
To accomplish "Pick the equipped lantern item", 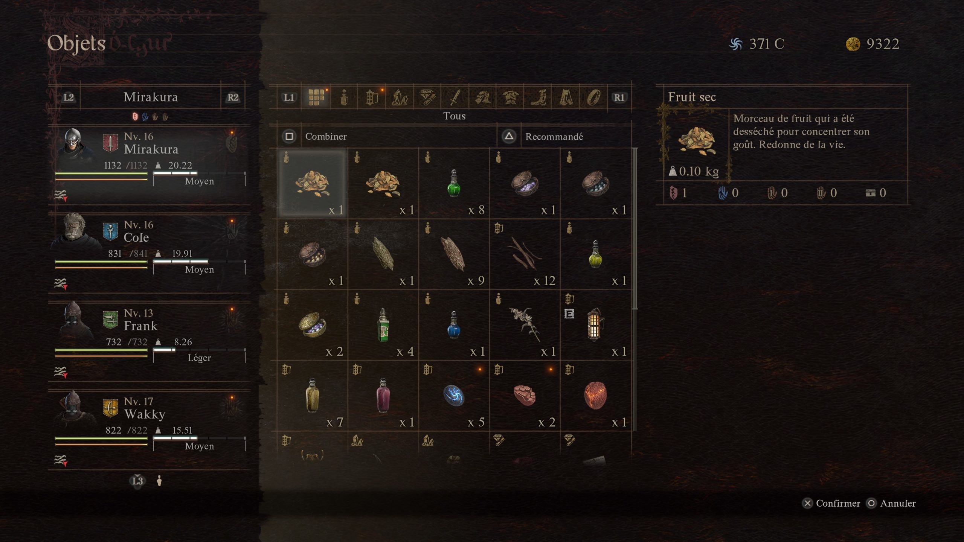I will pyautogui.click(x=596, y=325).
